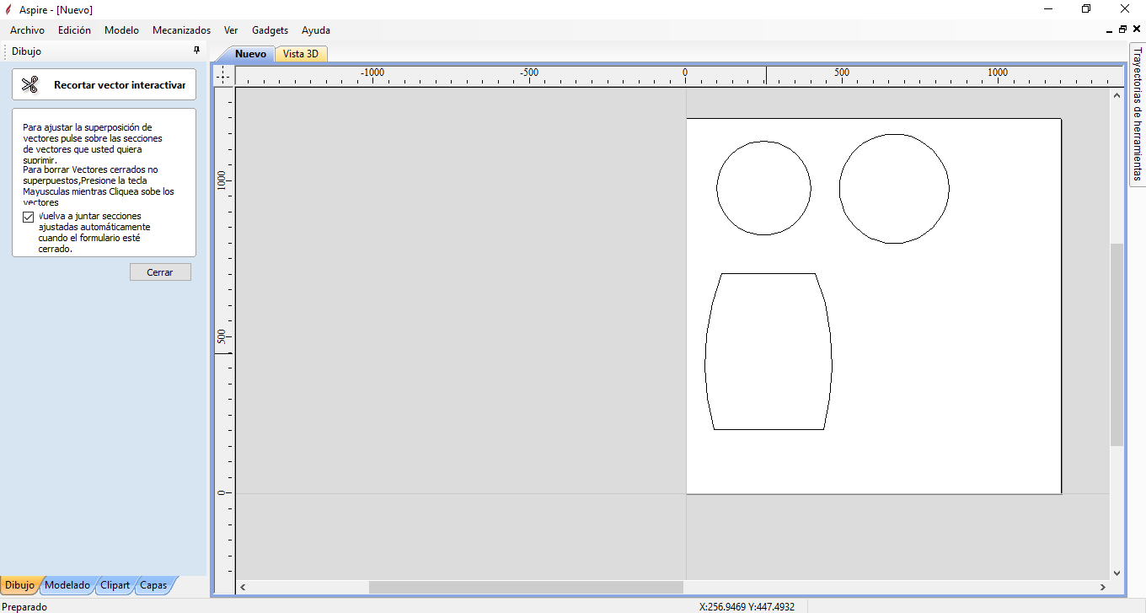Select the Nuevo 2D view tab
The height and width of the screenshot is (613, 1146).
[250, 54]
